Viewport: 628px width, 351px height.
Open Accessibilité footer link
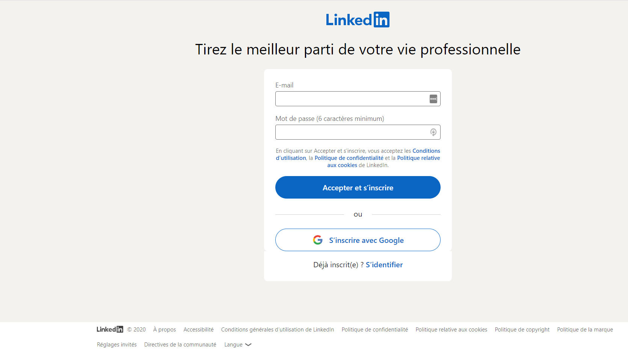point(198,330)
